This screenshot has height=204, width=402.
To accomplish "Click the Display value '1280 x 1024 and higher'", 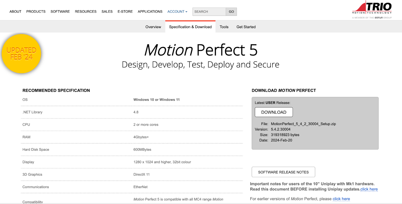I will (x=162, y=162).
